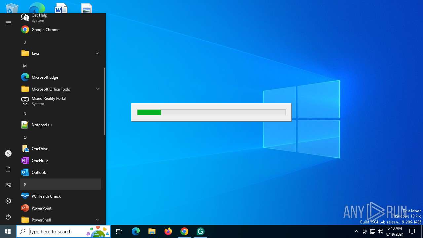Launch Notepad++ from the app list

click(x=60, y=125)
